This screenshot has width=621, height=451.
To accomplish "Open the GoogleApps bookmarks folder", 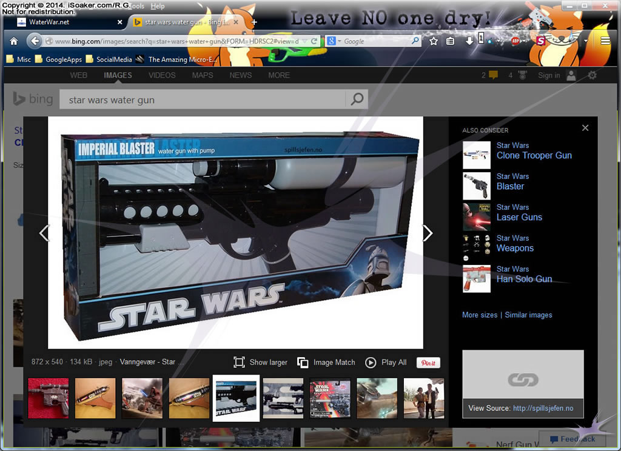I will coord(59,59).
